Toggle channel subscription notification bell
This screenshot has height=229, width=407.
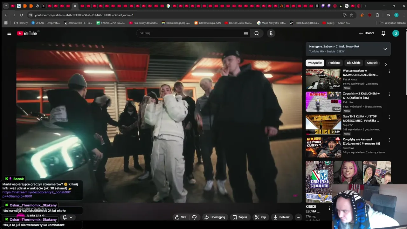65,217
